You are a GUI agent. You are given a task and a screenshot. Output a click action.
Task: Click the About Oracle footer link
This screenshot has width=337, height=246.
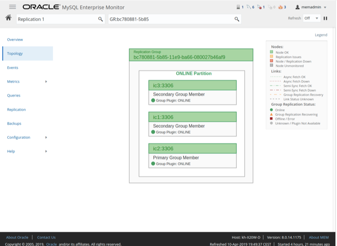click(17, 237)
